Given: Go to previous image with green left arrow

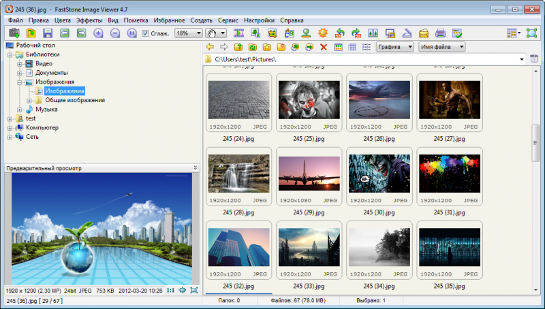Looking at the screenshot, I should [x=64, y=33].
